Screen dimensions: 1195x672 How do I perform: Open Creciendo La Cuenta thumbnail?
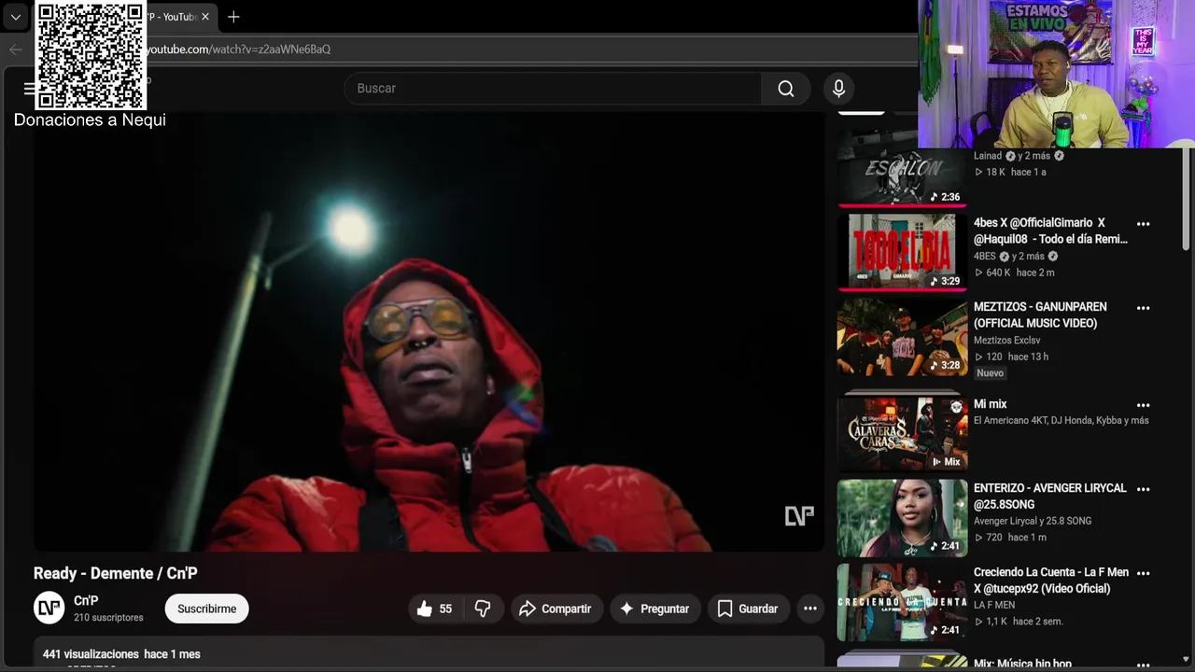(x=902, y=602)
